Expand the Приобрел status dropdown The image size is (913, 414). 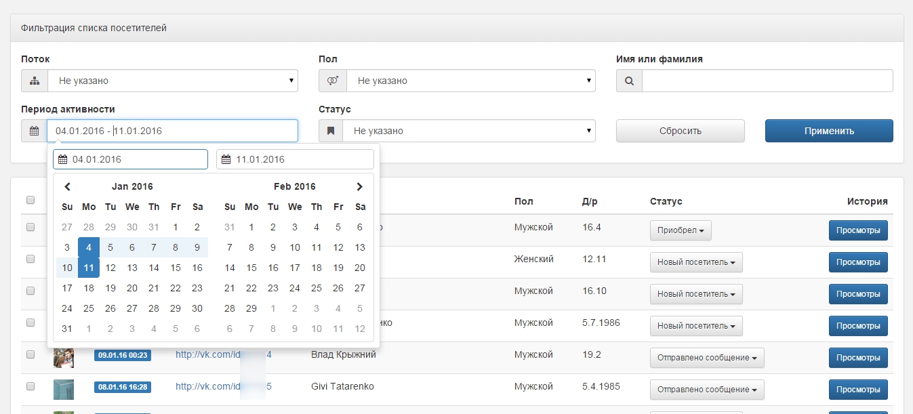[681, 230]
